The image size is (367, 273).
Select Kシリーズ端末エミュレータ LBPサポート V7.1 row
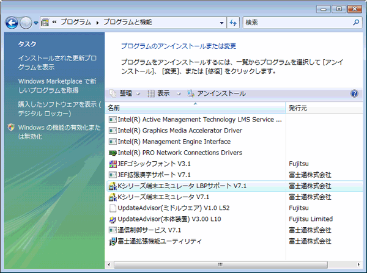pyautogui.click(x=234, y=186)
